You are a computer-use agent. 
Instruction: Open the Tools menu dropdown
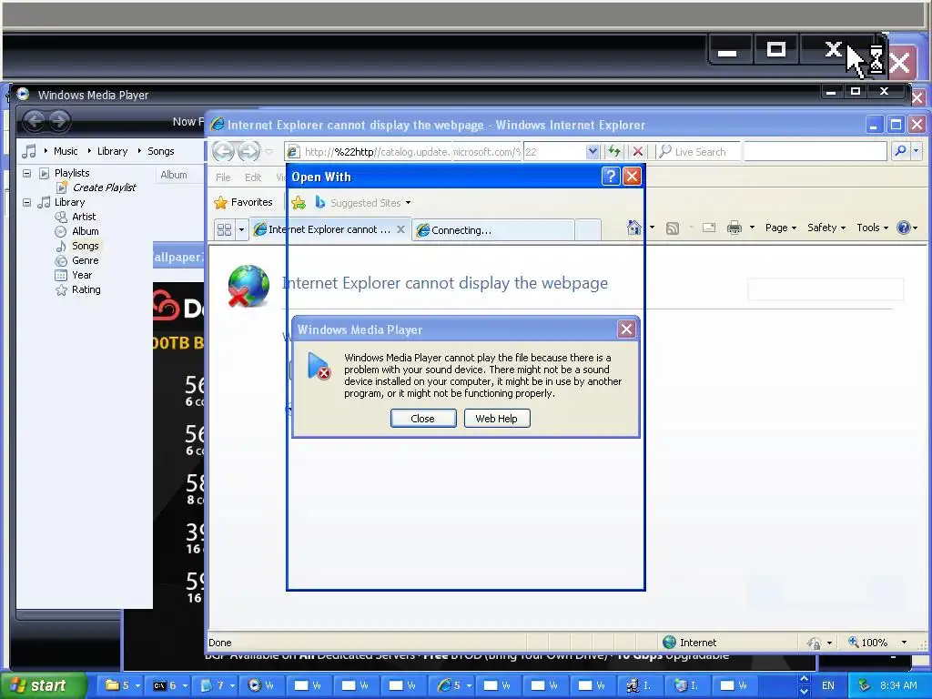tap(872, 228)
